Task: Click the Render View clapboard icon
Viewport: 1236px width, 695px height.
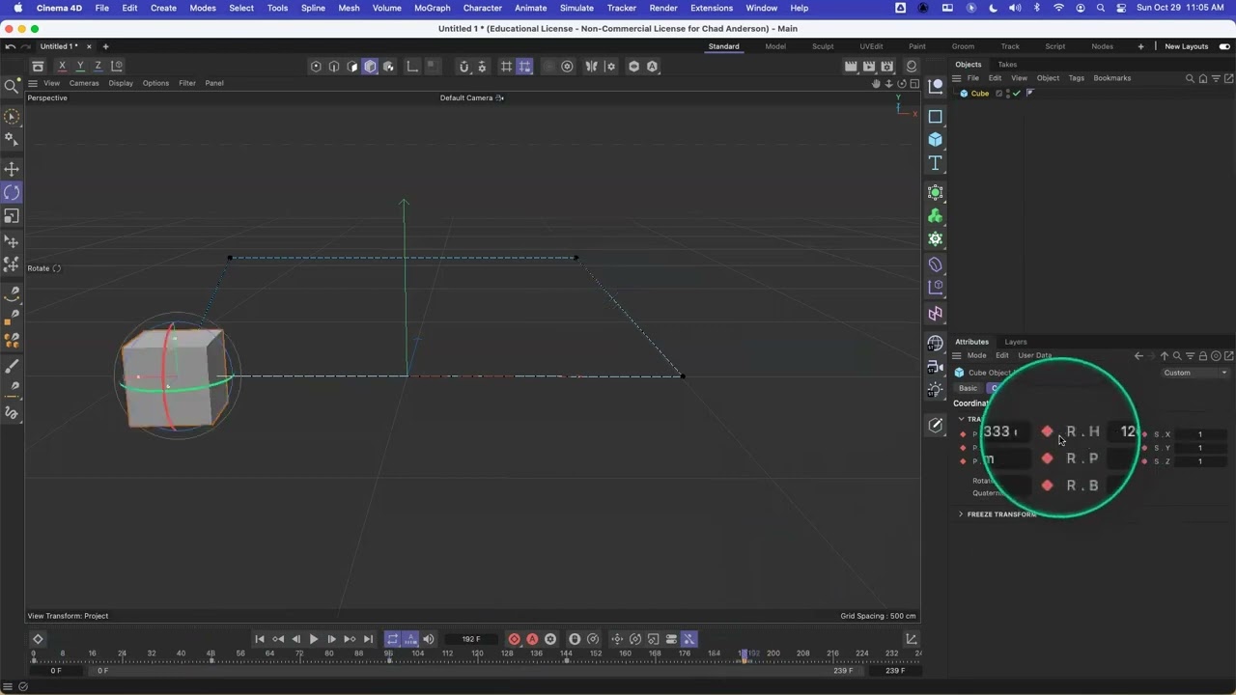Action: coord(851,67)
